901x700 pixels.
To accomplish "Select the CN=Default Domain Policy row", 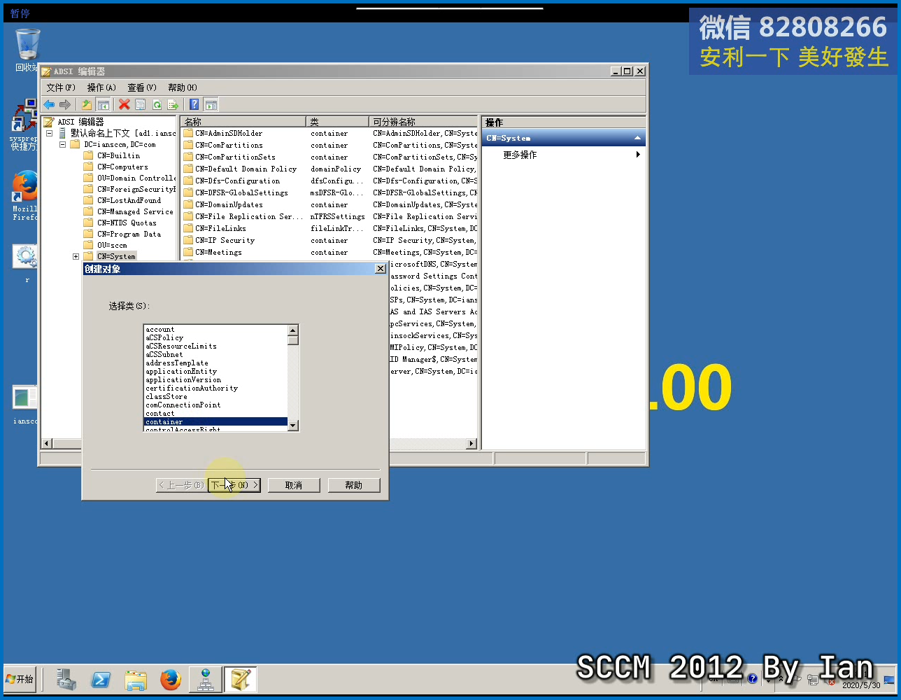I will point(329,169).
